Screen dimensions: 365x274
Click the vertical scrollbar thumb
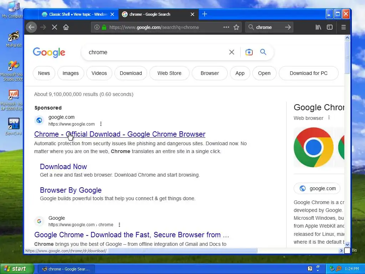point(347,57)
